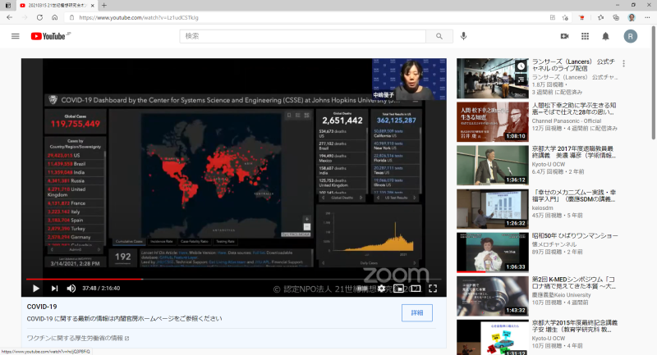Reload the browser page
The image size is (657, 355).
39,17
